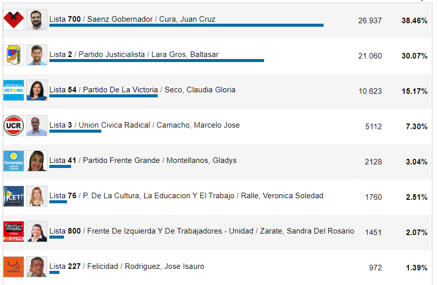This screenshot has height=285, width=438.
Task: Click the Felicidad party logo
Action: [14, 267]
